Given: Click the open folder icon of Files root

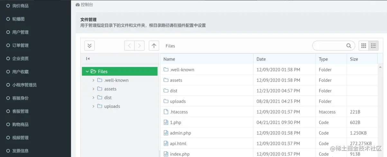Looking at the screenshot, I should coord(93,71).
